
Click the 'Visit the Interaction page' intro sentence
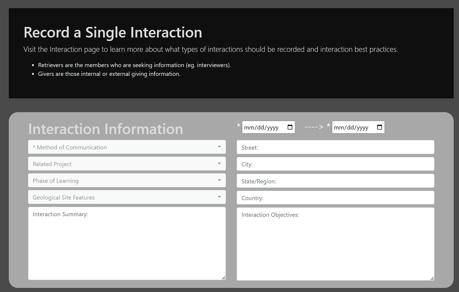pyautogui.click(x=211, y=50)
